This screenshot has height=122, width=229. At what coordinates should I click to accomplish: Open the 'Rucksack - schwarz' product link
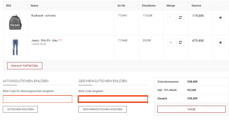43,15
